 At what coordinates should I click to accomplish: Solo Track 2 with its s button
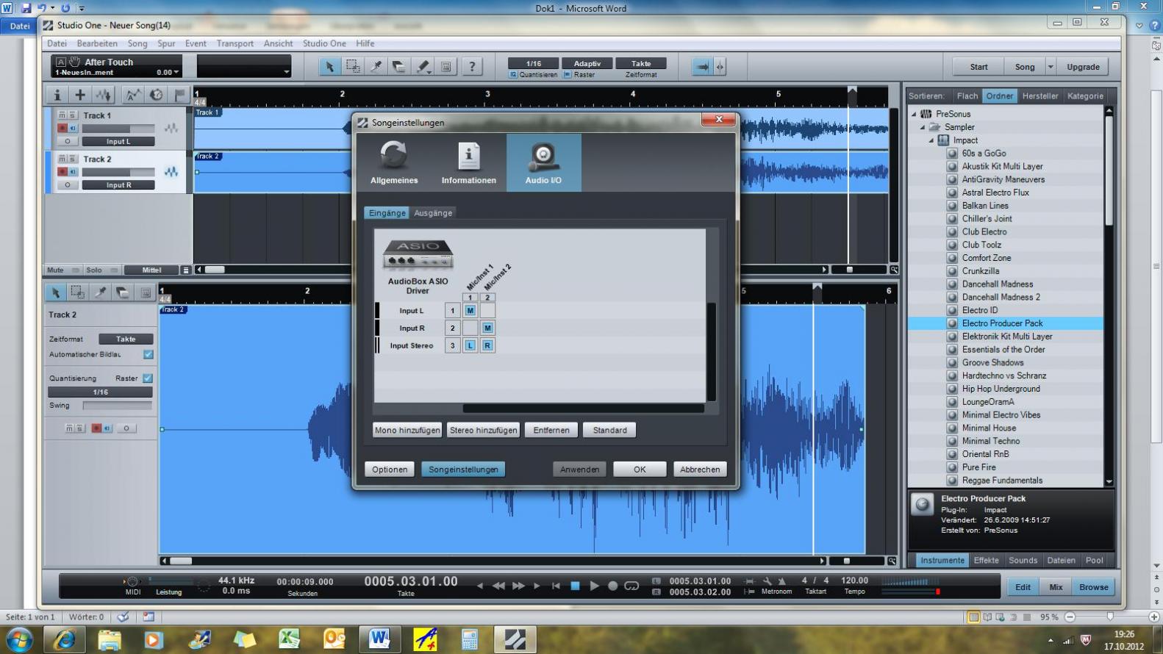[x=72, y=159]
